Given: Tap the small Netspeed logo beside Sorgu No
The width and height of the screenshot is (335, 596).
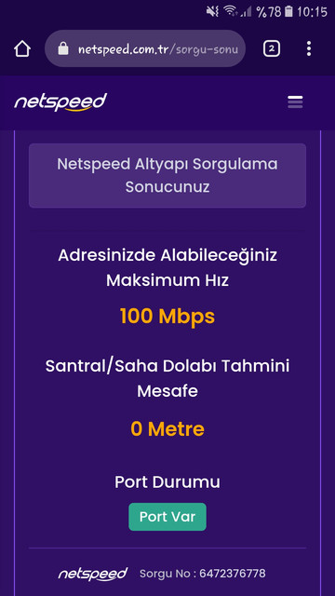Looking at the screenshot, I should point(93,574).
